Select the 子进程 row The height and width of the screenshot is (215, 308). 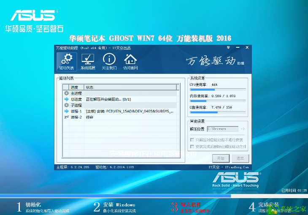coord(120,105)
